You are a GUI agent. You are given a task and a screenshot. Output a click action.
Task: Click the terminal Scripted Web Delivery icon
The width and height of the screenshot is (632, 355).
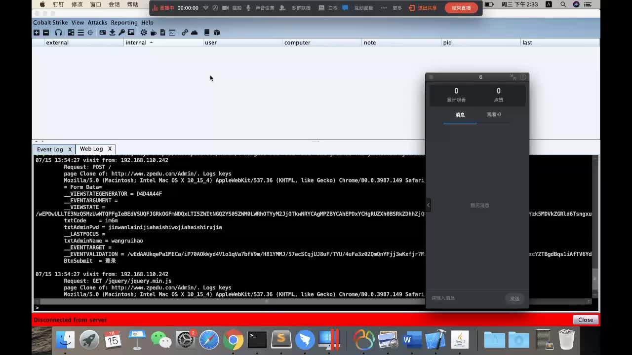[172, 33]
